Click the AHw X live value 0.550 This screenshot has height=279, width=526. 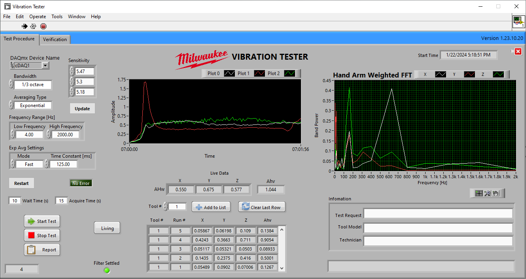pos(181,190)
